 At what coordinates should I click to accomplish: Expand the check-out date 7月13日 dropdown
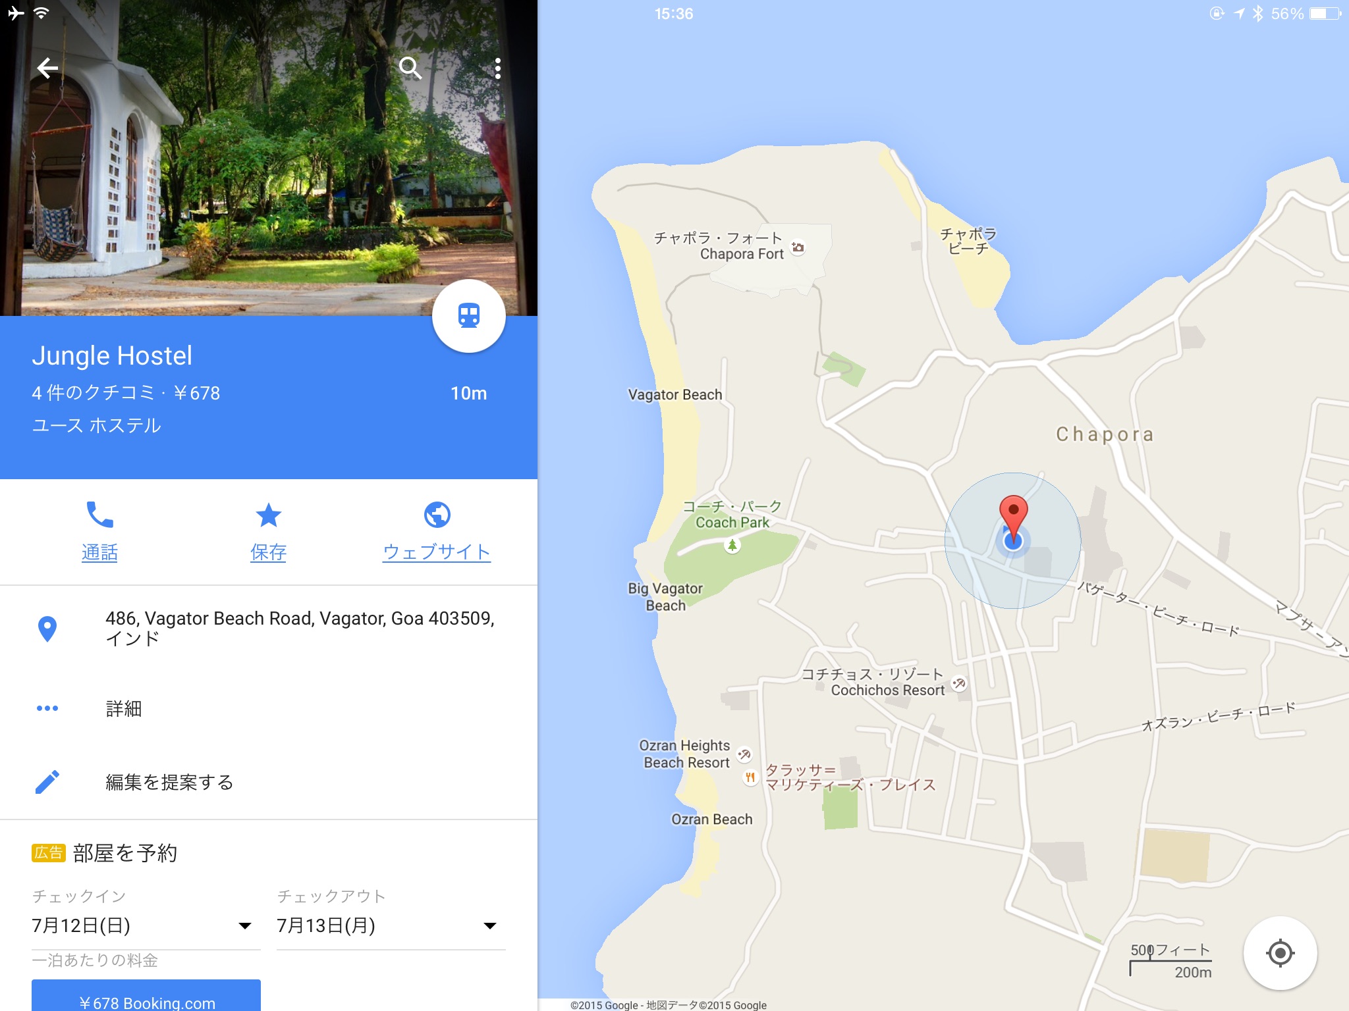coord(391,925)
